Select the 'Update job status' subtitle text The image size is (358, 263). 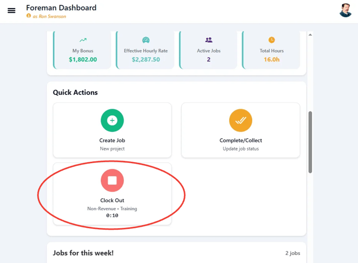point(240,149)
